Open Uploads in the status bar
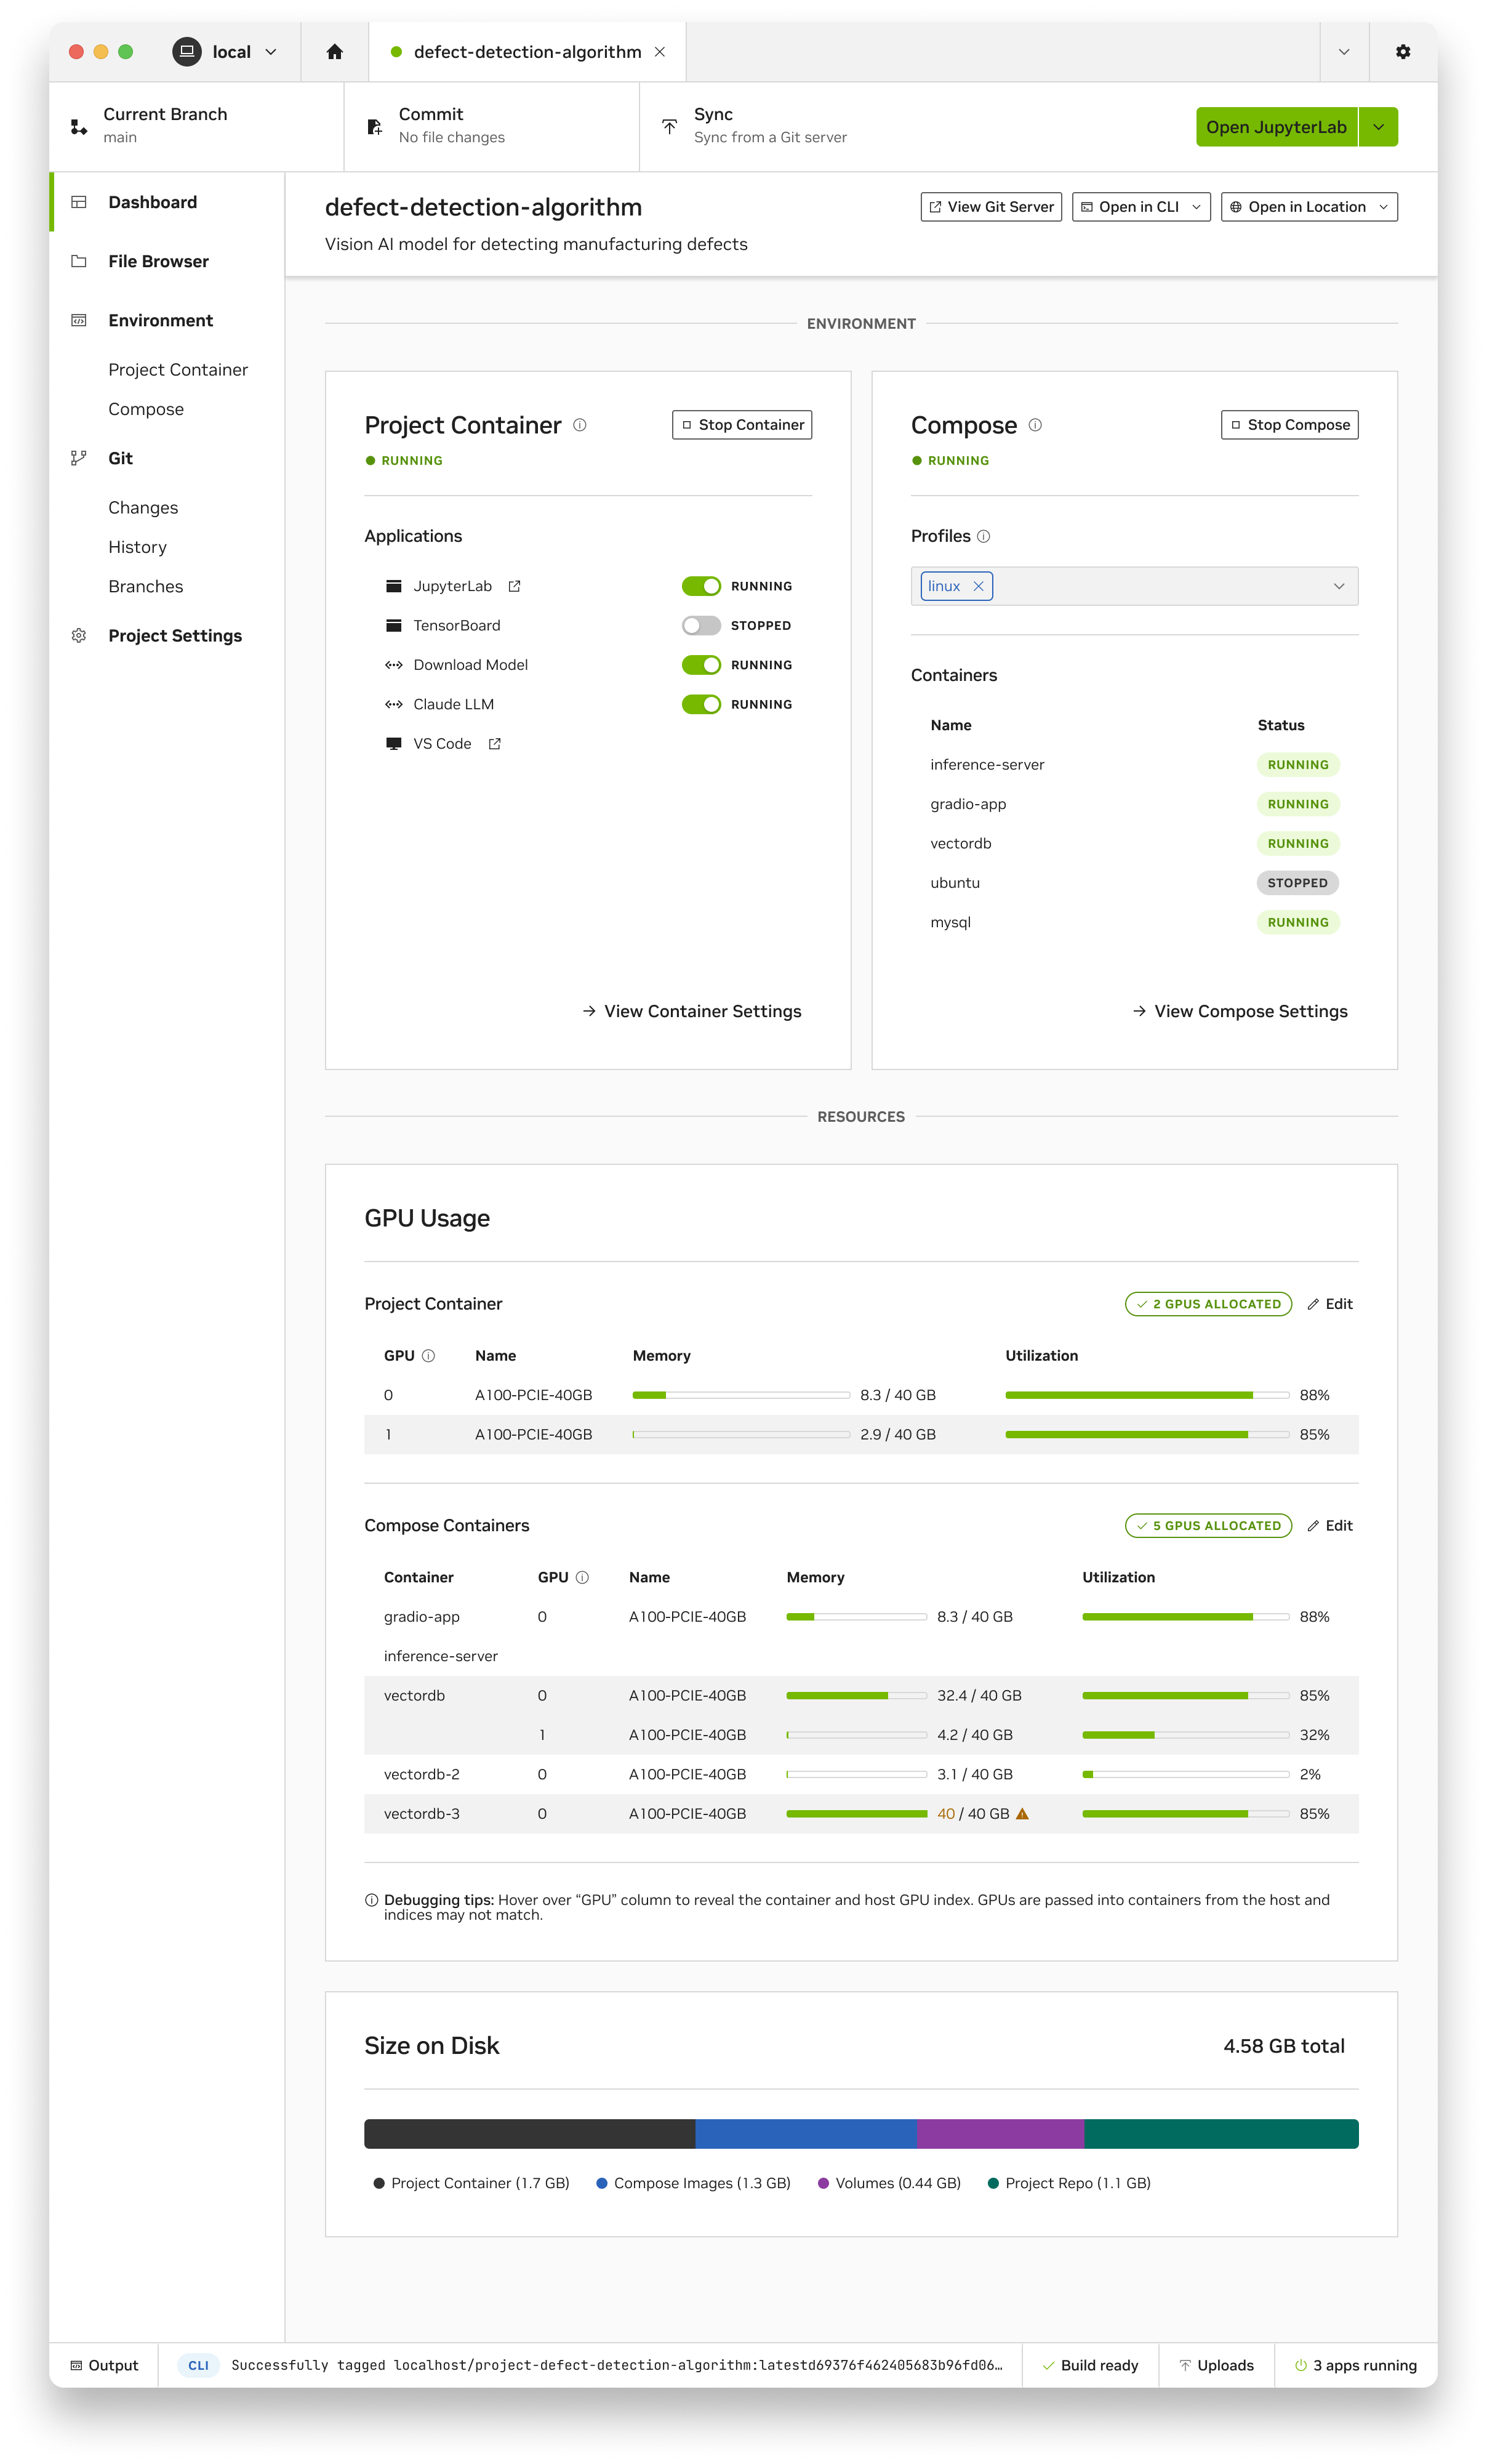This screenshot has width=1487, height=2464. (x=1216, y=2365)
